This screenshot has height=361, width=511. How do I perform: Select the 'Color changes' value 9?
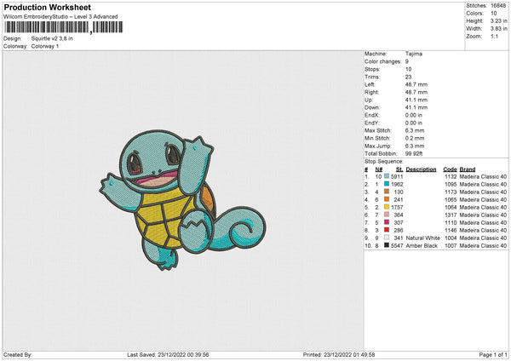coord(407,61)
